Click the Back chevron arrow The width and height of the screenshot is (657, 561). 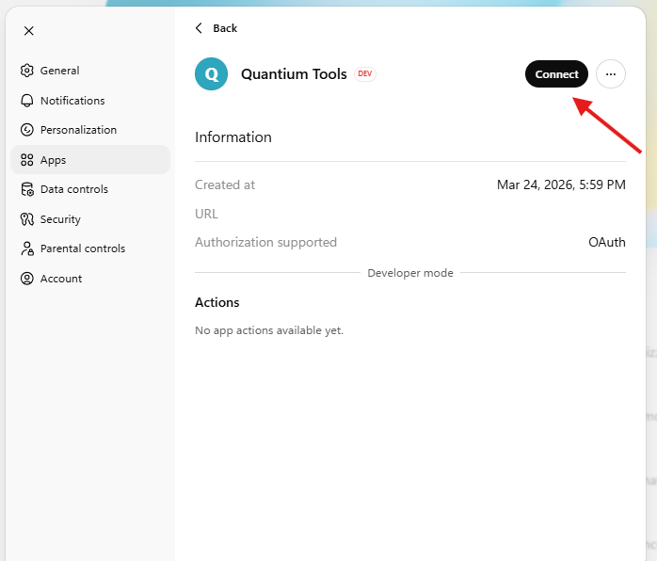199,28
